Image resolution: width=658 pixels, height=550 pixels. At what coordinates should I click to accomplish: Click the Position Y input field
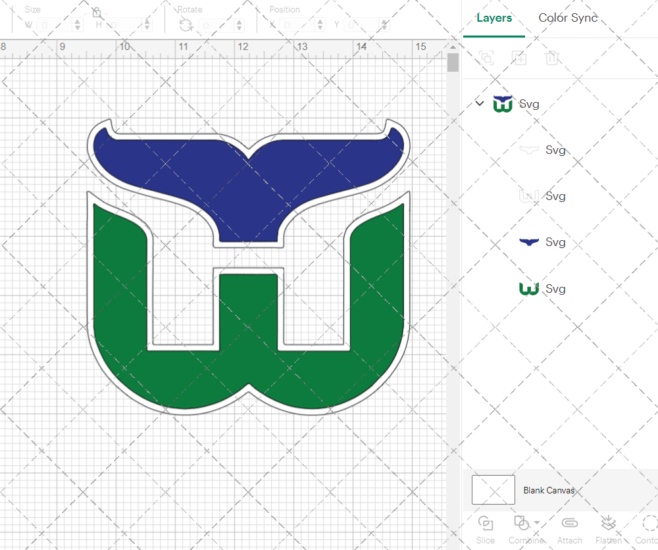362,25
